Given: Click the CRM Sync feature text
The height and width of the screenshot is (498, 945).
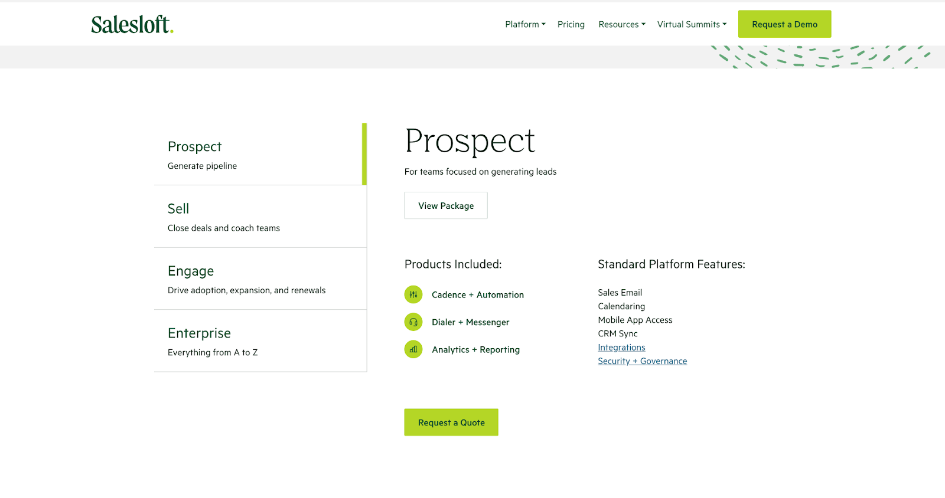Looking at the screenshot, I should 618,333.
